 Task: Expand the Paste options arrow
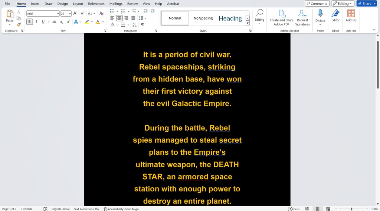coord(10,24)
